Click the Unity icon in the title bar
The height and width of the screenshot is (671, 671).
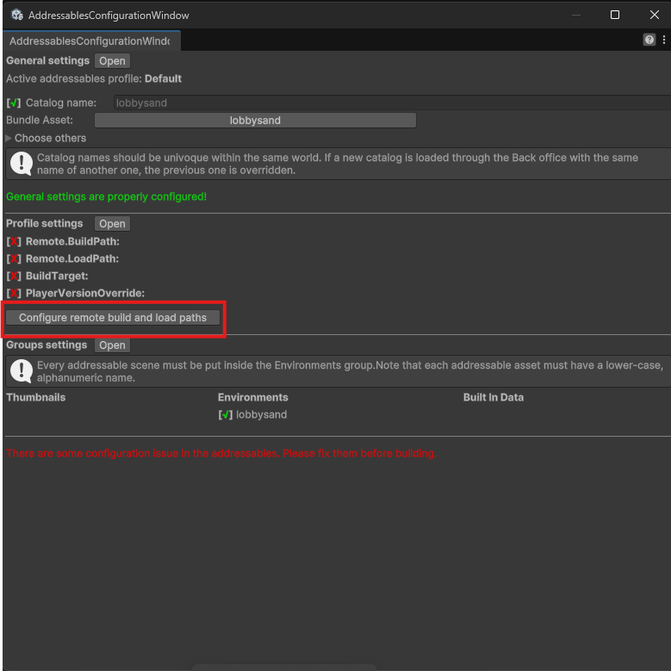pyautogui.click(x=16, y=15)
